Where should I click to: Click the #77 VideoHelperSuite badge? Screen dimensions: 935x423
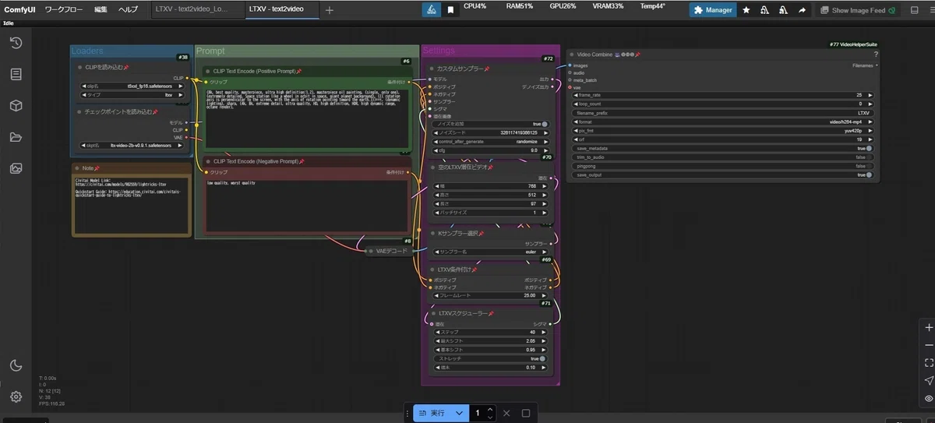tap(854, 44)
